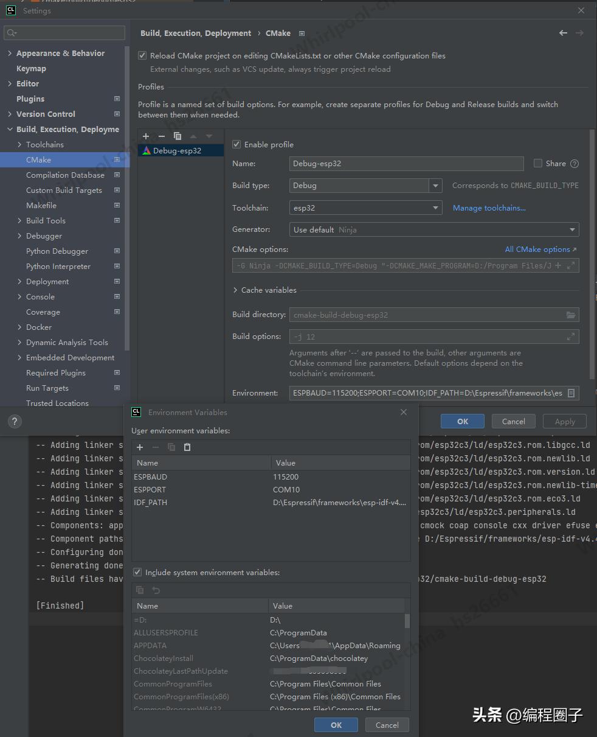Add a new CMake profile

pos(145,136)
